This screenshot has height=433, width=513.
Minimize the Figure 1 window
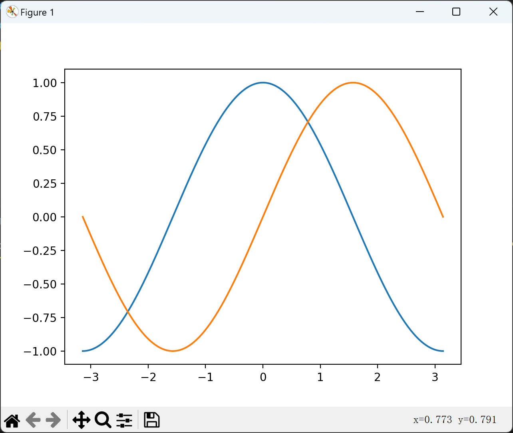pos(420,12)
